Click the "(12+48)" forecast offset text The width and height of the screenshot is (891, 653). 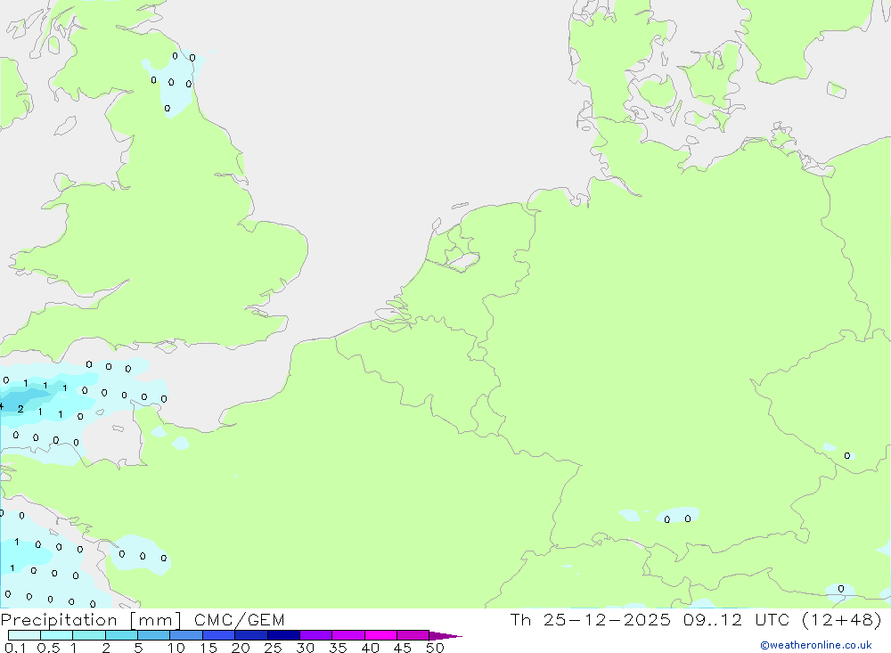(x=842, y=619)
